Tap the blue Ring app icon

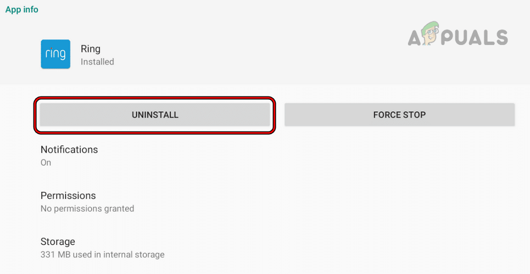point(55,54)
